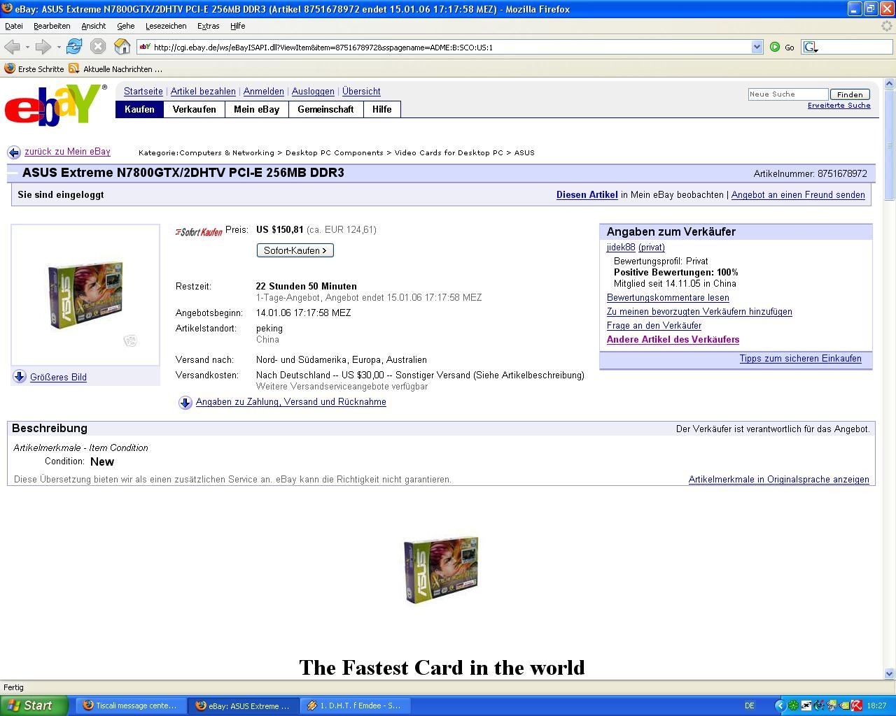Image resolution: width=896 pixels, height=716 pixels.
Task: Open the Ansicht menu
Action: pyautogui.click(x=94, y=26)
